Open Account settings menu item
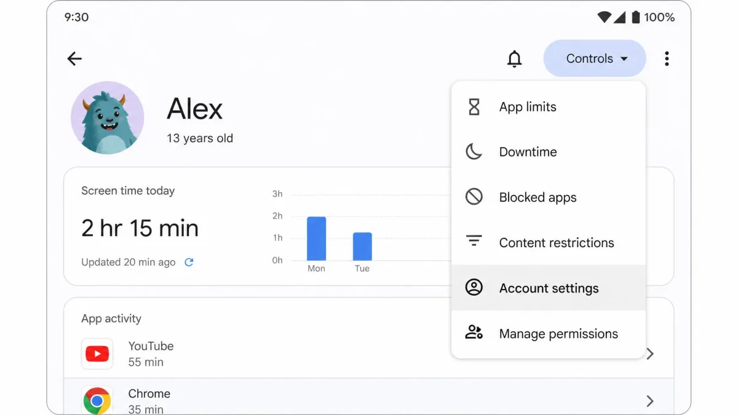Screen dimensions: 738x415 coord(549,288)
